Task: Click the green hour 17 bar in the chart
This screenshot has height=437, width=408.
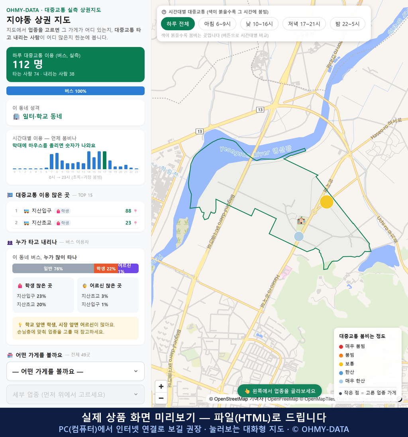Action: [105, 160]
